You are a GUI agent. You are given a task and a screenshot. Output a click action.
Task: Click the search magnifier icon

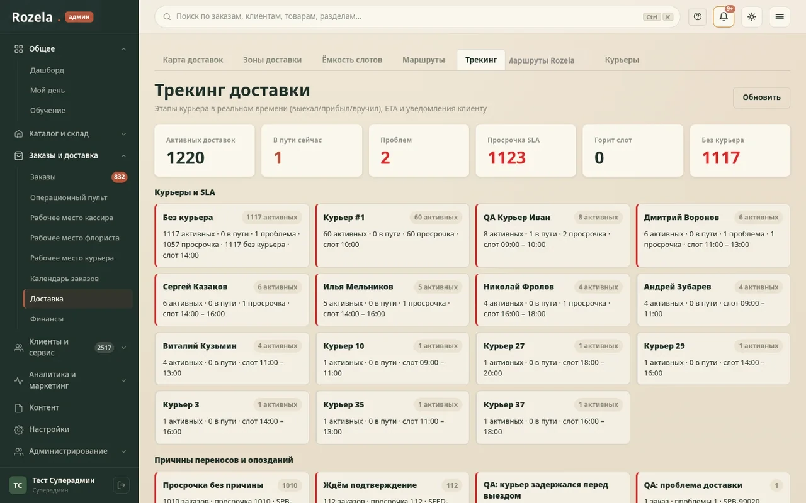click(x=167, y=17)
